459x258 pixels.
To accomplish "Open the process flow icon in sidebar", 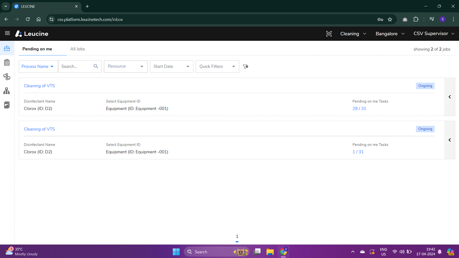I will (7, 77).
